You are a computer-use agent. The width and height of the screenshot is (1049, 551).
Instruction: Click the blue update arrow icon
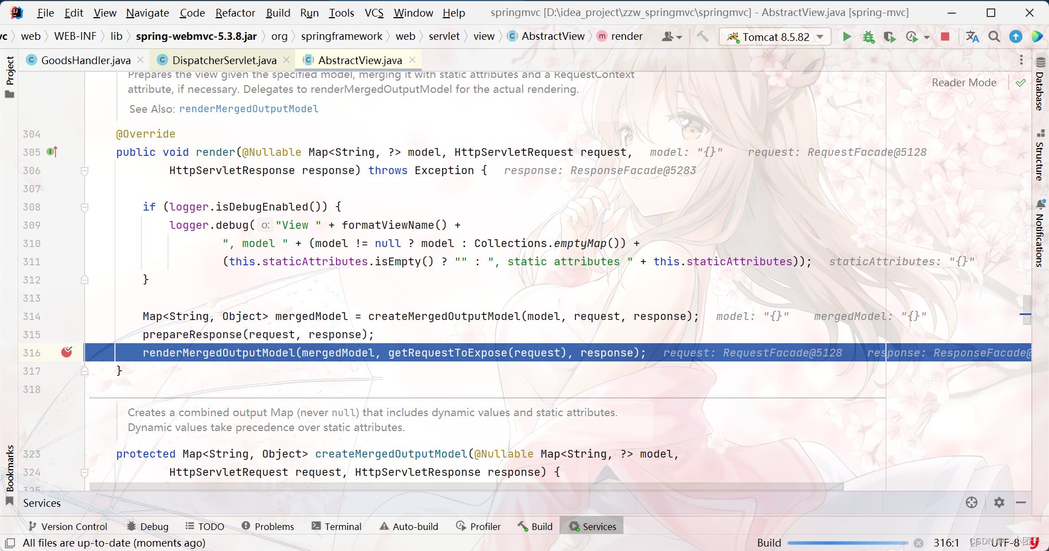[1016, 36]
